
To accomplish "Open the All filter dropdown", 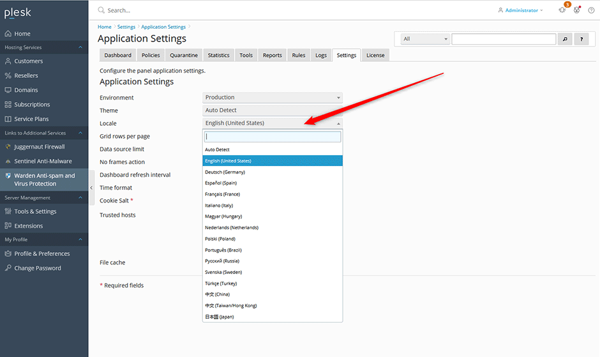I will pos(424,39).
